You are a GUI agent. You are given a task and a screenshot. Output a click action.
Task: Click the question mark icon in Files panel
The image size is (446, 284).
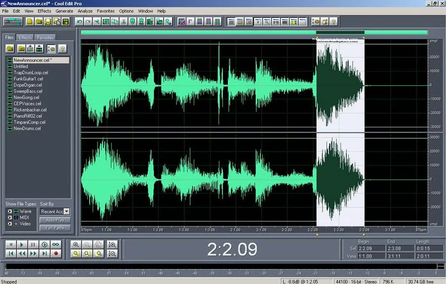62,49
